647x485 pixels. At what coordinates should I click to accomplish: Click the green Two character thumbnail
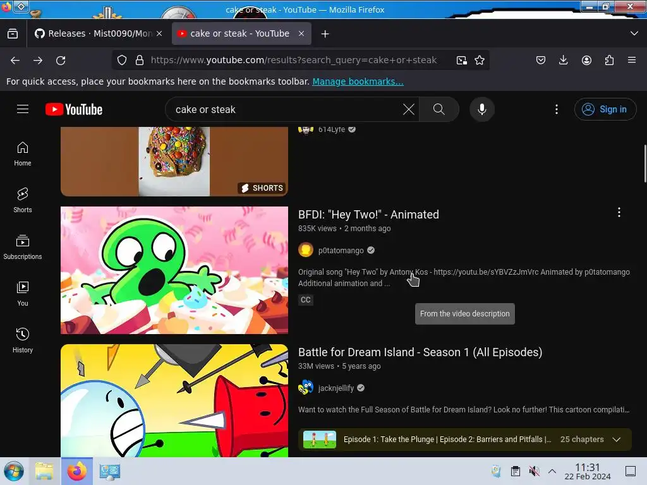tap(174, 270)
